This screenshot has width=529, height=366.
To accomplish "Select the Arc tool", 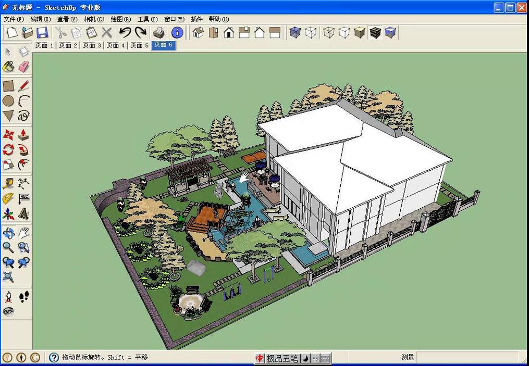I will (x=23, y=100).
